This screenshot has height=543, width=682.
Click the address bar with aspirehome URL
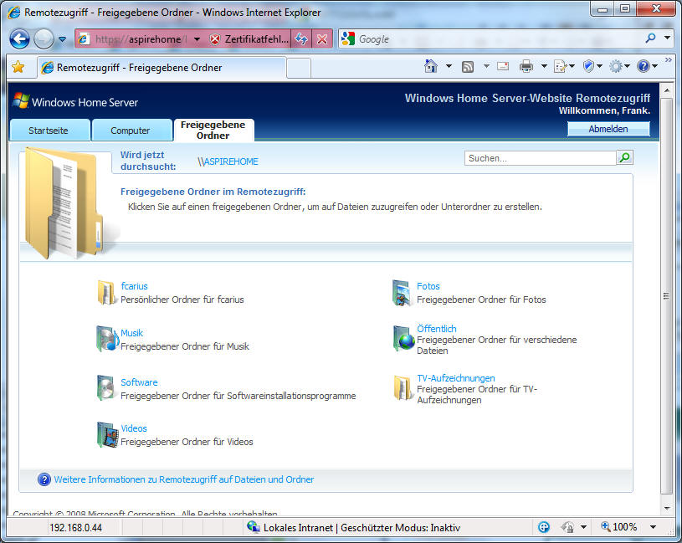point(141,39)
